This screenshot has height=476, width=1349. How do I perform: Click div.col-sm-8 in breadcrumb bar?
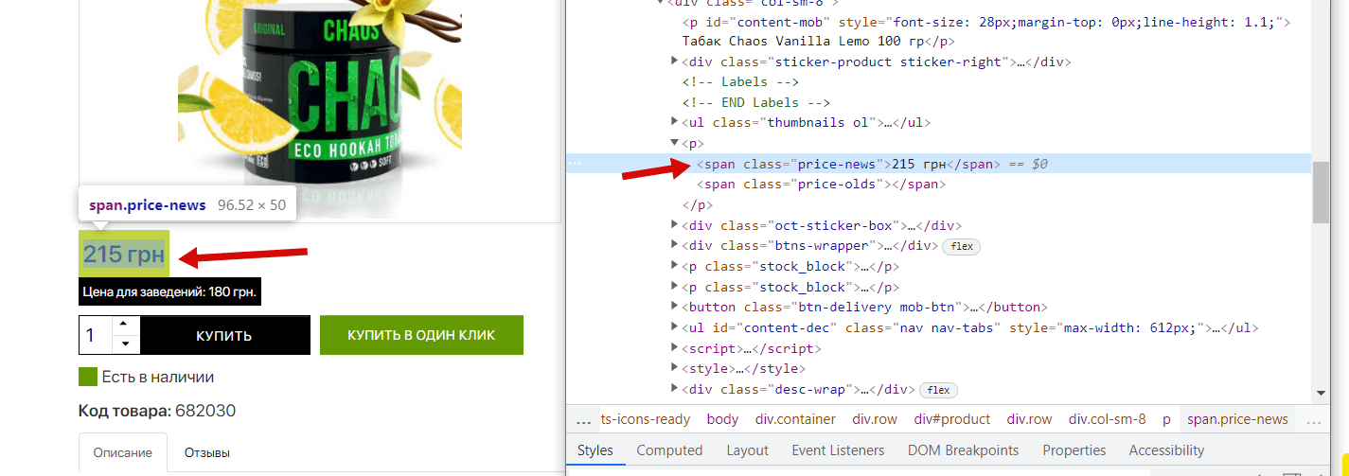[x=1108, y=419]
